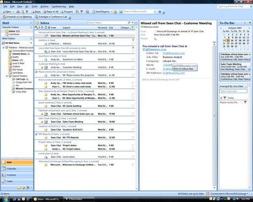Image resolution: width=253 pixels, height=202 pixels.
Task: Open the Actions menu
Action: coord(44,6)
